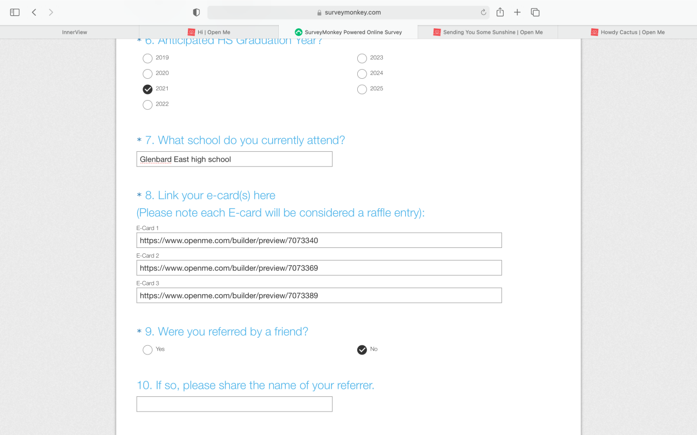Open the Share menu
Screen dimensions: 697x435
coord(500,13)
